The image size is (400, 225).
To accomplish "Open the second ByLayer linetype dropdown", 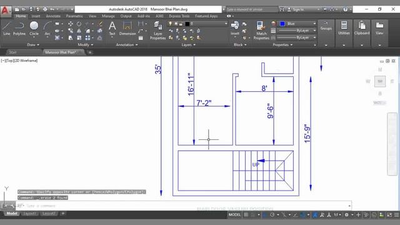I will (297, 37).
